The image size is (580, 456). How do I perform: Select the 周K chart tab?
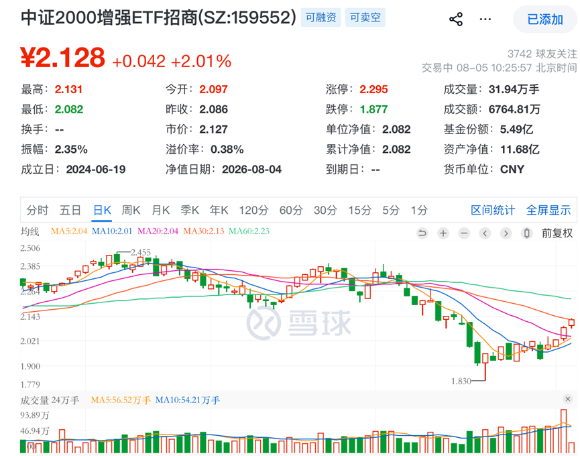tap(131, 210)
